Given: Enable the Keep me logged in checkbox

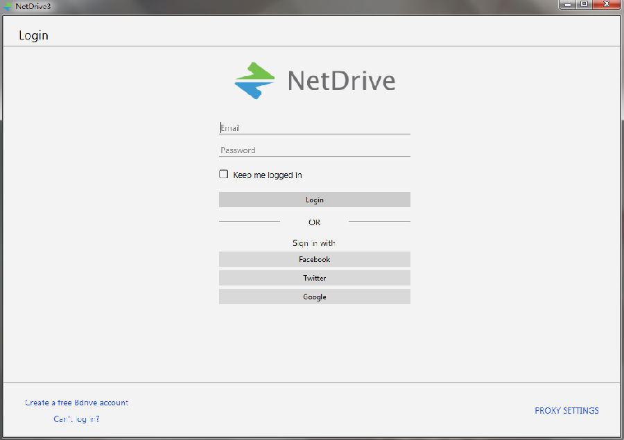Looking at the screenshot, I should [x=224, y=175].
